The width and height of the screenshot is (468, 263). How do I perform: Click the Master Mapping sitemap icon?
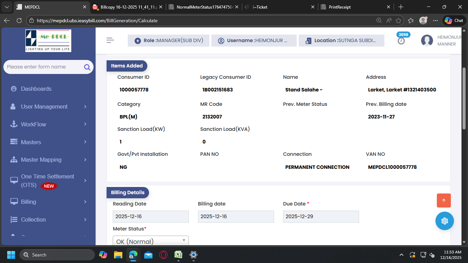coord(14,160)
